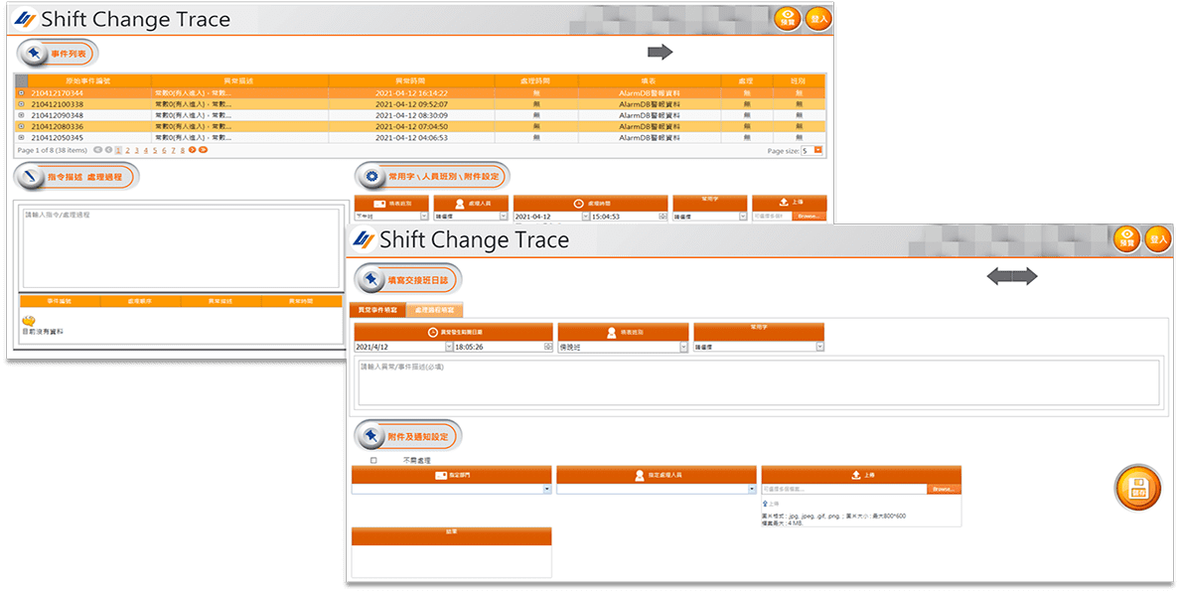Expand the row for event 210412090348
The height and width of the screenshot is (592, 1180).
click(22, 115)
